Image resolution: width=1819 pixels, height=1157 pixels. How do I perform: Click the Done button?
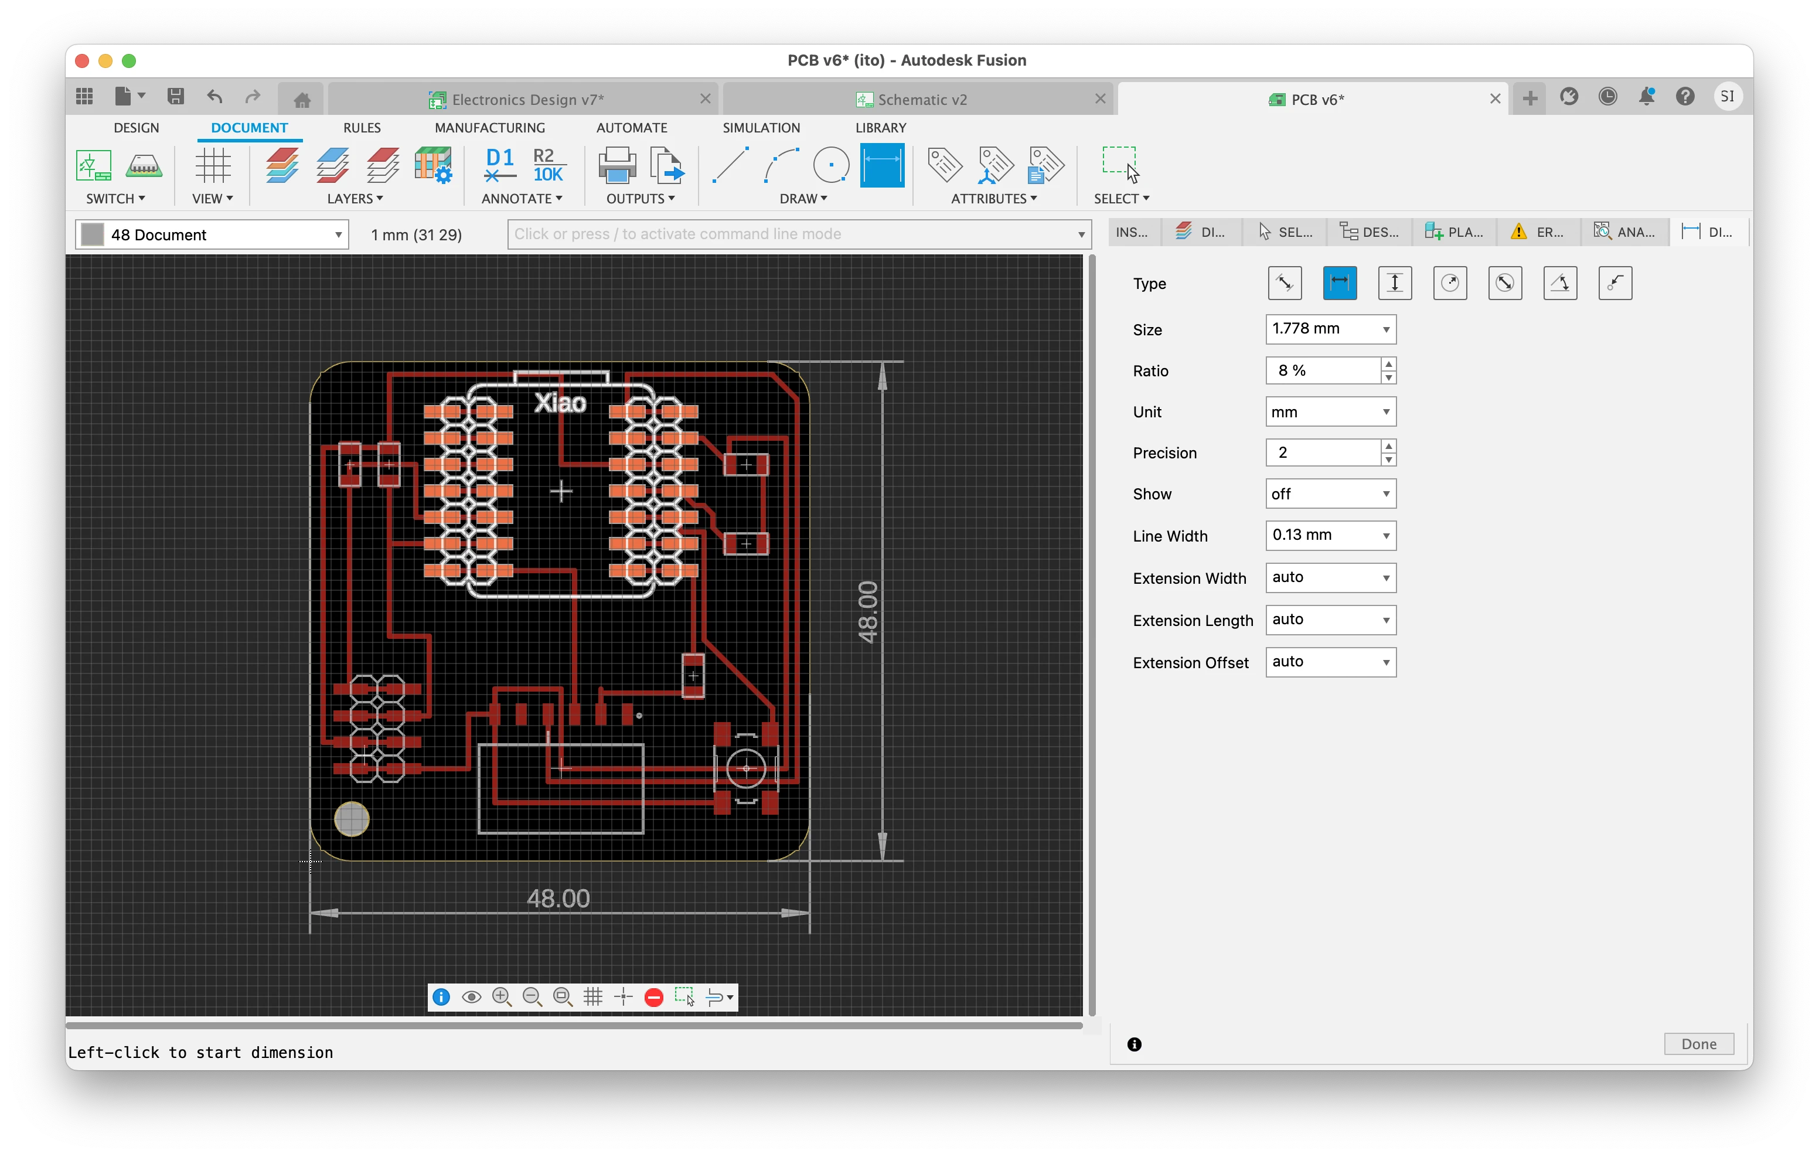(1699, 1044)
